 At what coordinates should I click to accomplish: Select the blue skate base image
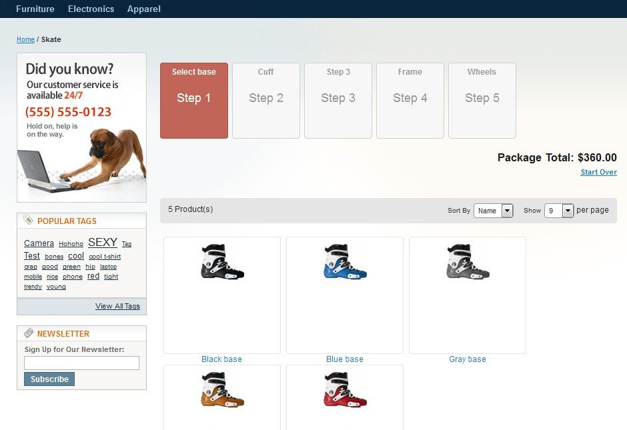click(x=345, y=261)
